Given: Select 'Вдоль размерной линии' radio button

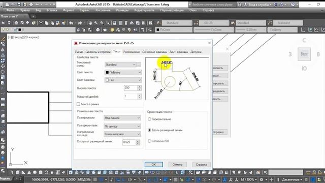Looking at the screenshot, I should coord(149,130).
